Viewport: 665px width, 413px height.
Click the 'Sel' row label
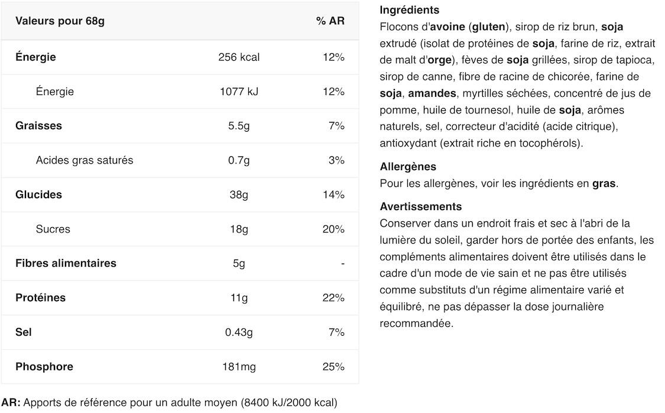click(23, 332)
